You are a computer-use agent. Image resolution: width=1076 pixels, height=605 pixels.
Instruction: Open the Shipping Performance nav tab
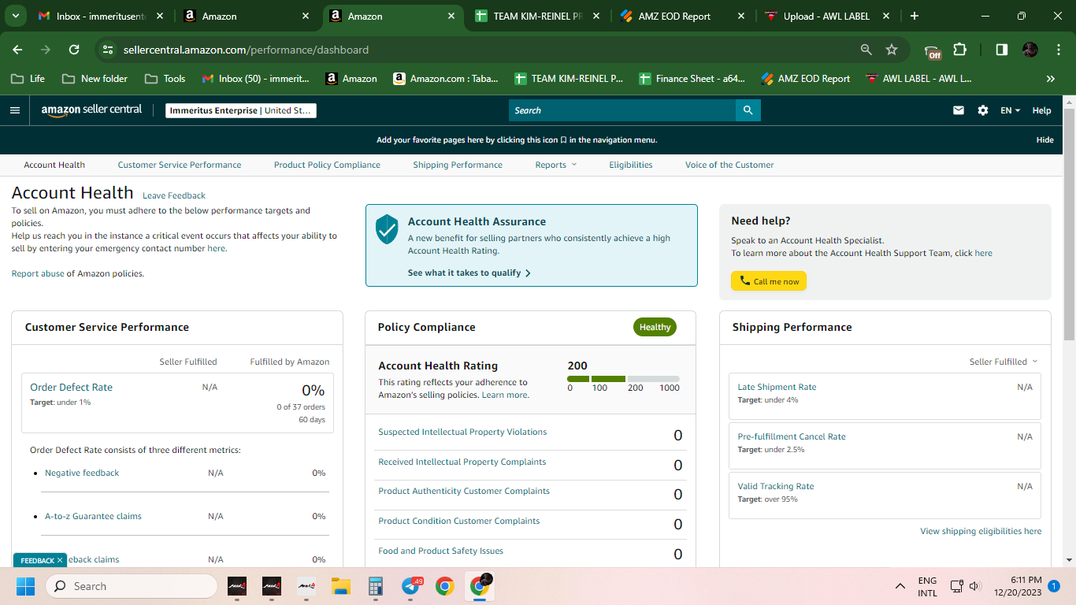tap(458, 165)
